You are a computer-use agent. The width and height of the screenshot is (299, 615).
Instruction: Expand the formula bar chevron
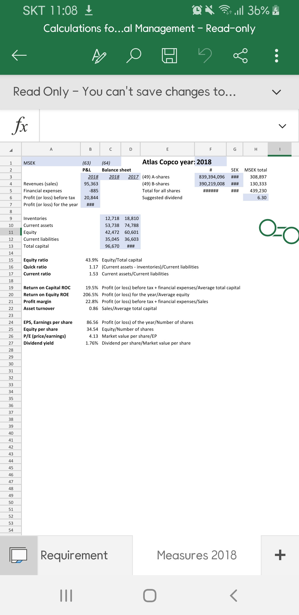point(282,126)
